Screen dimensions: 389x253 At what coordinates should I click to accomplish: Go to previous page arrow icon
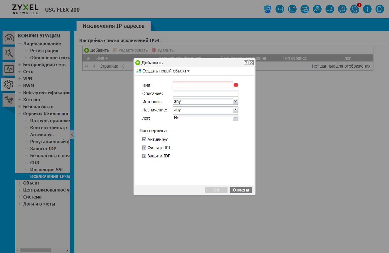click(94, 66)
